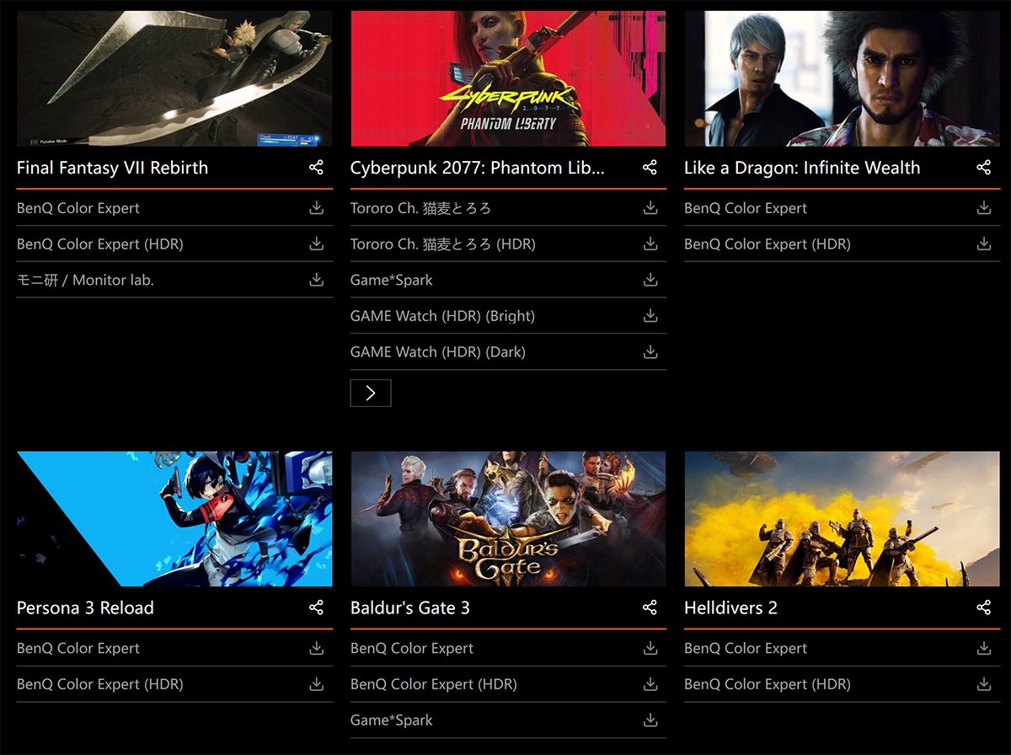Select Tororo Ch. 猫麦とろろ non-HDR label
This screenshot has width=1011, height=755.
click(x=420, y=208)
